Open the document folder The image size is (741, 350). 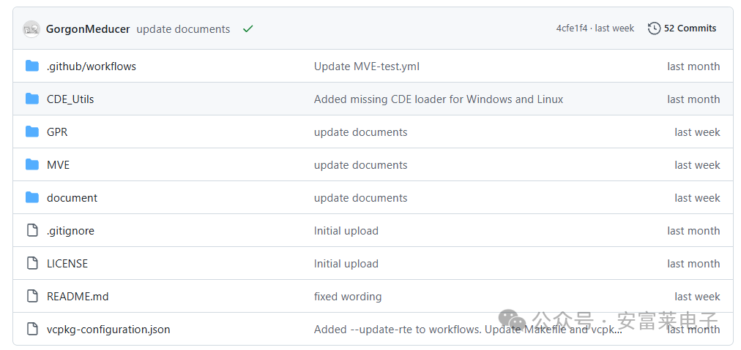coord(72,197)
